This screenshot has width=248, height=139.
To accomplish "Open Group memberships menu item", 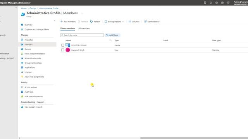I will pos(33,63).
